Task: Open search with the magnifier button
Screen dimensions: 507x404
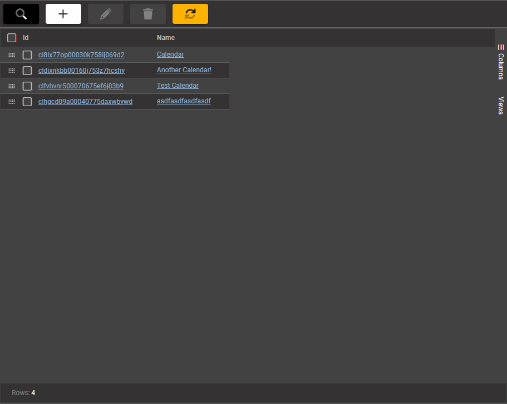Action: click(x=21, y=14)
